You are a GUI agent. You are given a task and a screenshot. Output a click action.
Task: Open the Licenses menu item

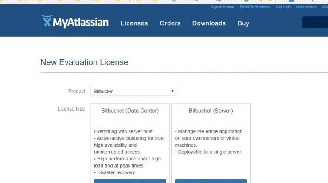click(x=134, y=23)
